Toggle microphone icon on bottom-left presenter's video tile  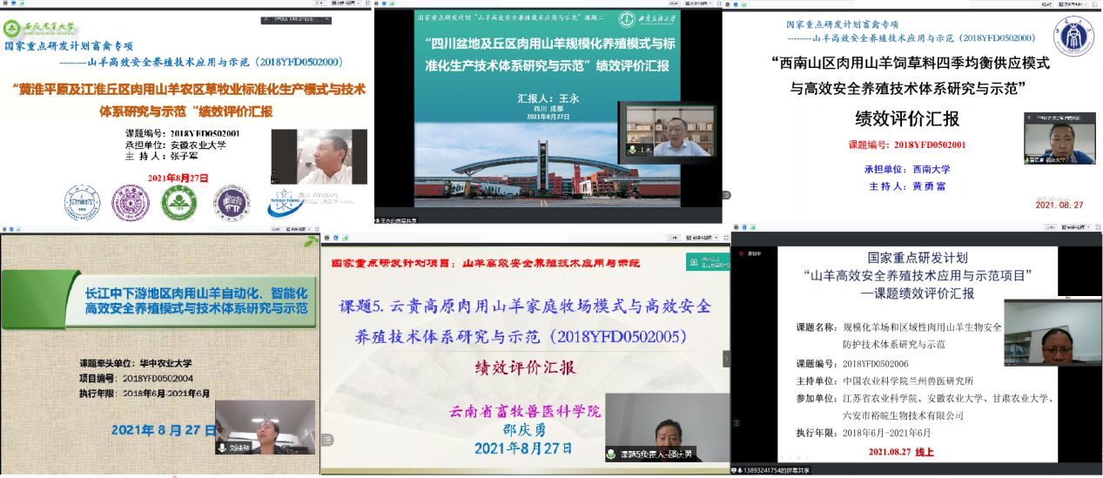click(x=224, y=448)
